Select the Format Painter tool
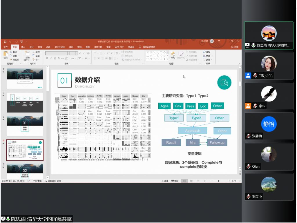The height and width of the screenshot is (223, 297). coord(15,59)
